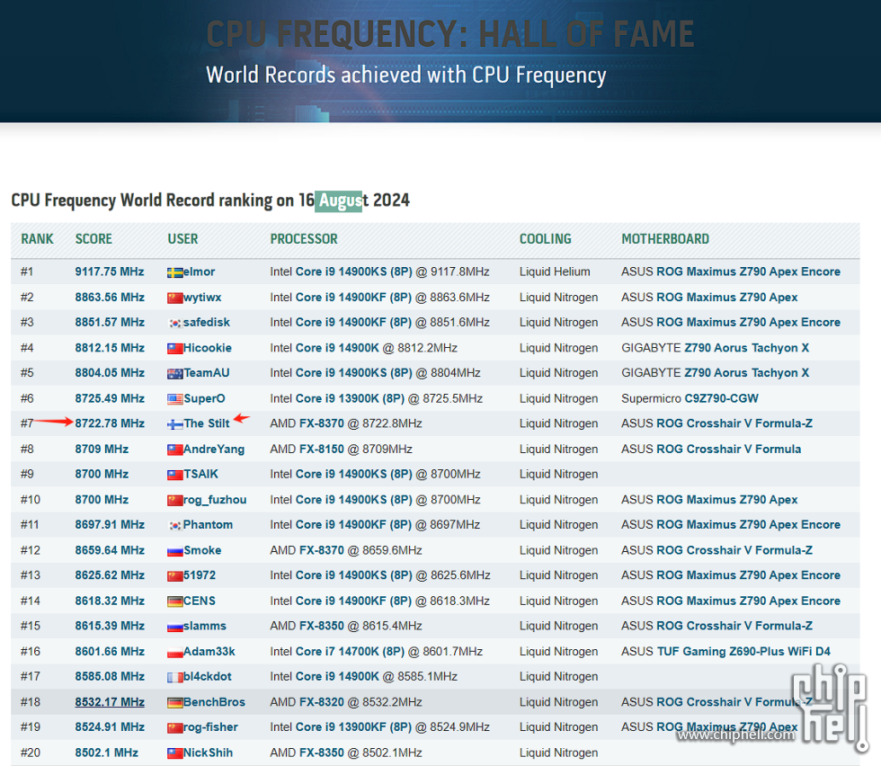Screen dimensions: 881x766
Task: Click the "Liquid Helium" cooling cell
Action: (555, 272)
